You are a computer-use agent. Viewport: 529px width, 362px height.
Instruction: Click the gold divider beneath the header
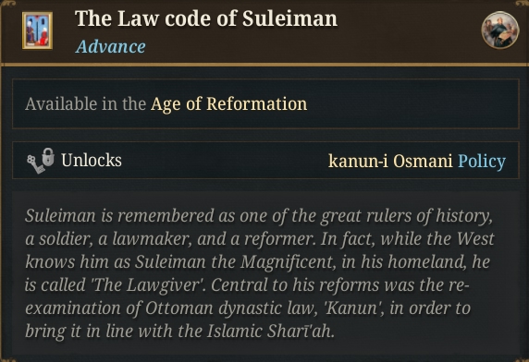pyautogui.click(x=264, y=64)
